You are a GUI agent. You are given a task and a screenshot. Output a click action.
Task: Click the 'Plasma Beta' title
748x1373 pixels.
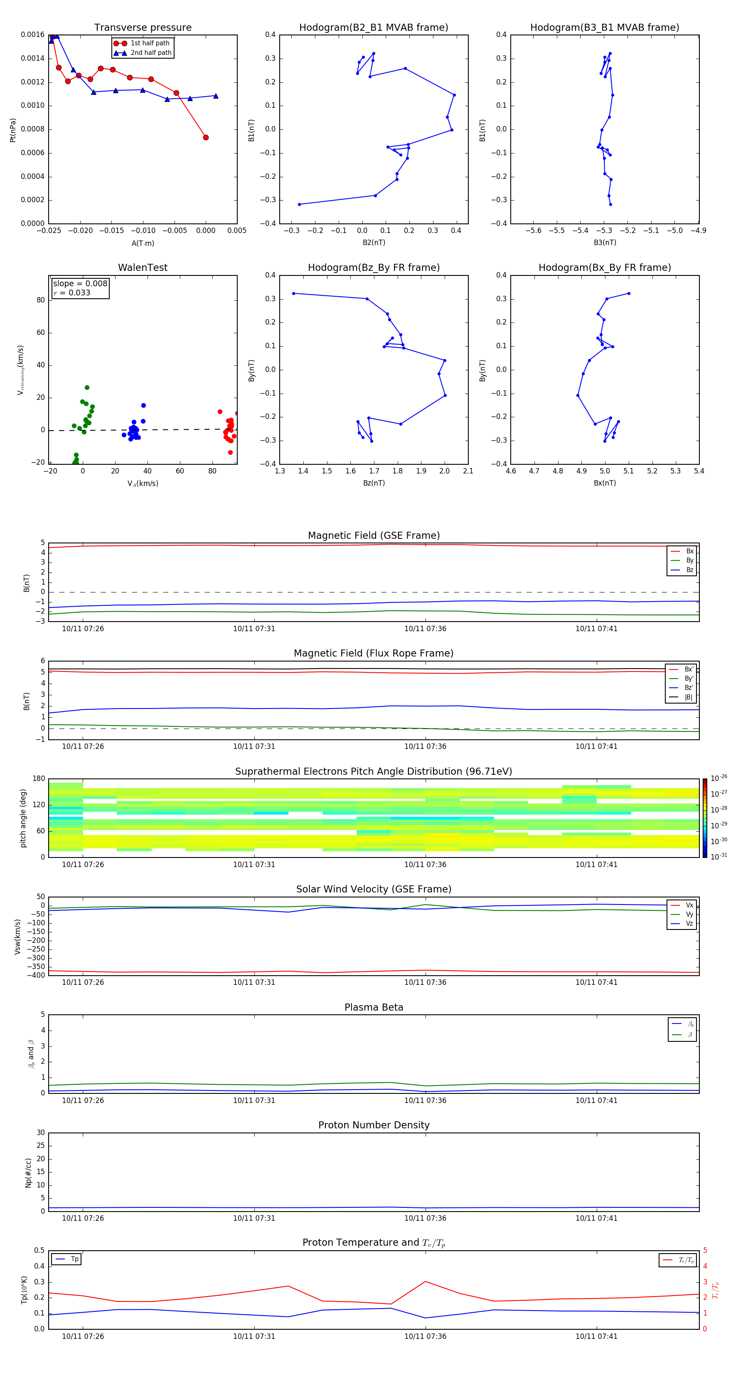[x=374, y=1007]
